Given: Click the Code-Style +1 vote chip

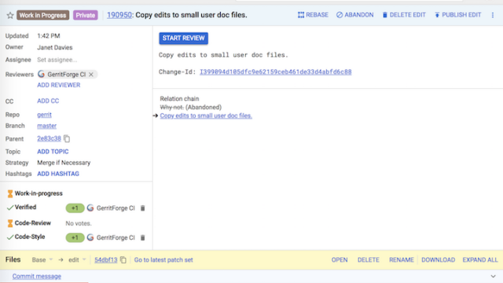Looking at the screenshot, I should 75,237.
